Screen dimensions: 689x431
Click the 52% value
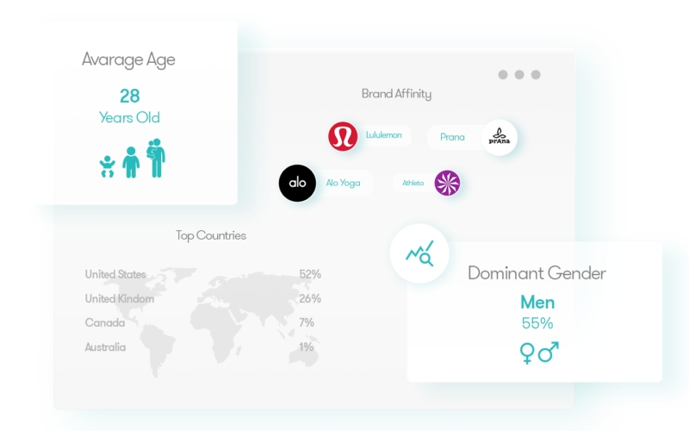[310, 274]
